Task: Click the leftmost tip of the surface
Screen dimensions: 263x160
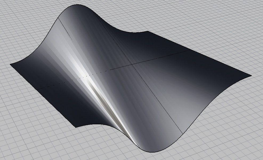Action: pos(11,65)
